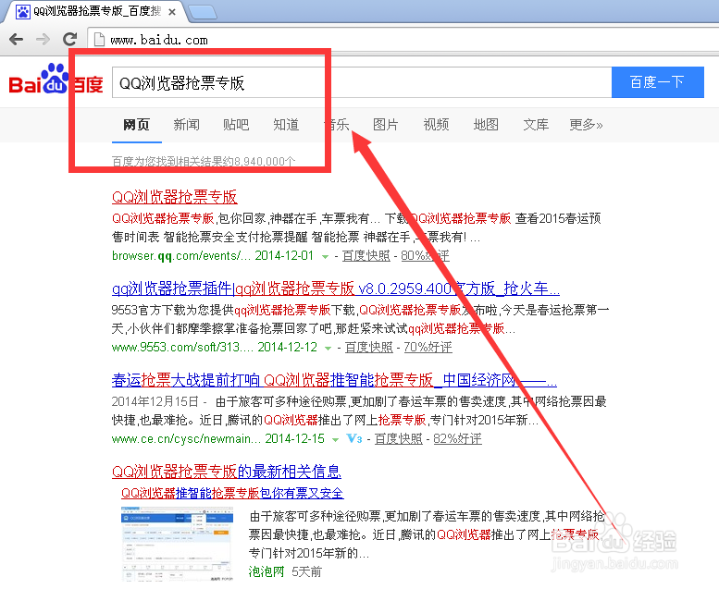Image resolution: width=719 pixels, height=589 pixels.
Task: Click the search box containing QQ浏览器抢票专版
Action: tap(362, 82)
